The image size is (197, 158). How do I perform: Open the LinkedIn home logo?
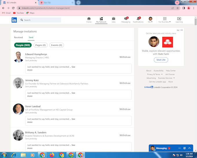(14, 20)
